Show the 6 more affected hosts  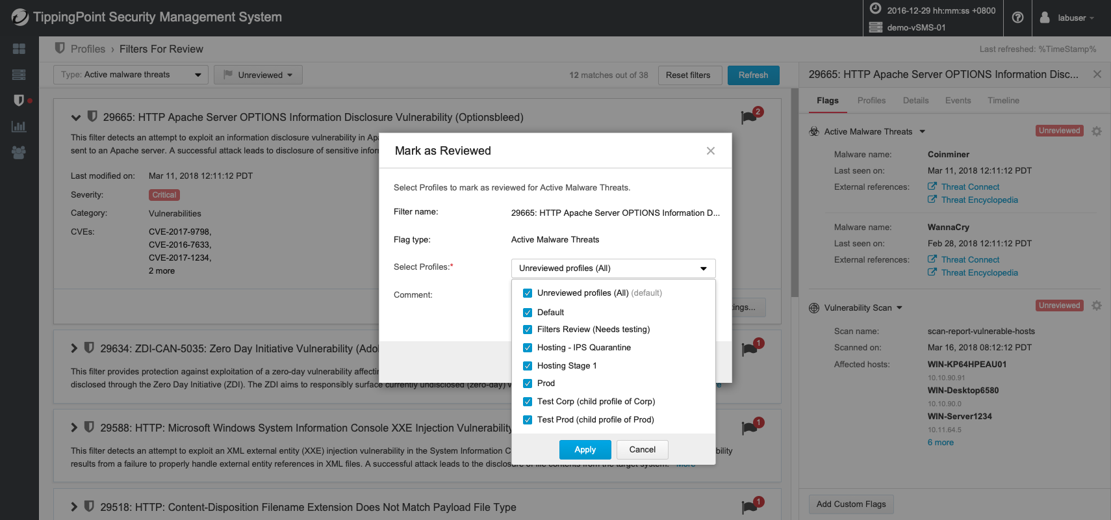tap(941, 443)
